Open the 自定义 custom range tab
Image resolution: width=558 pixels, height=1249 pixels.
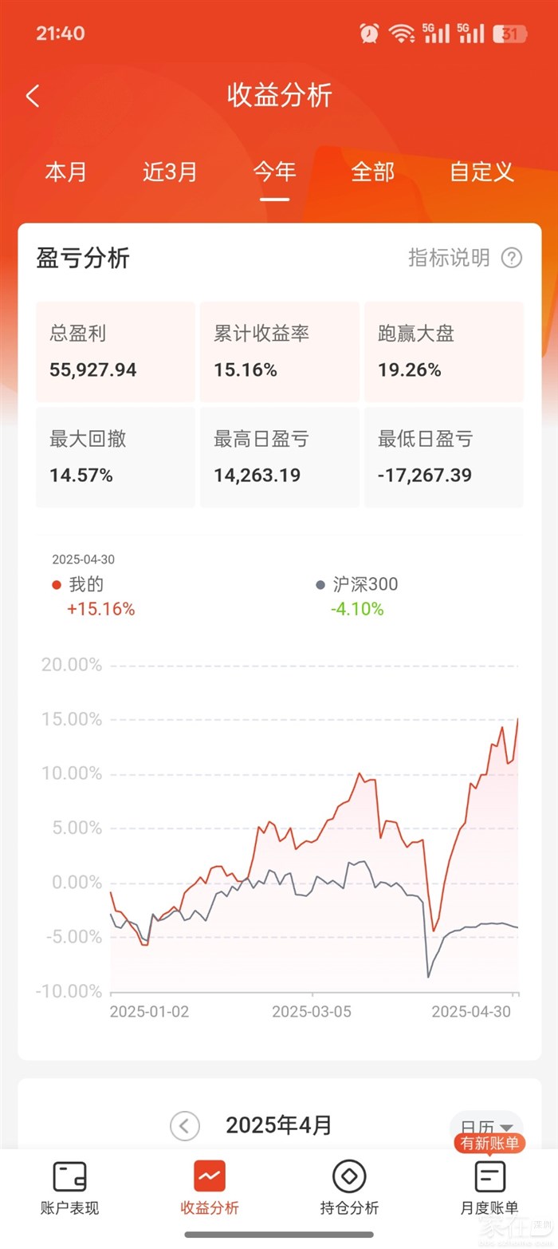[481, 172]
